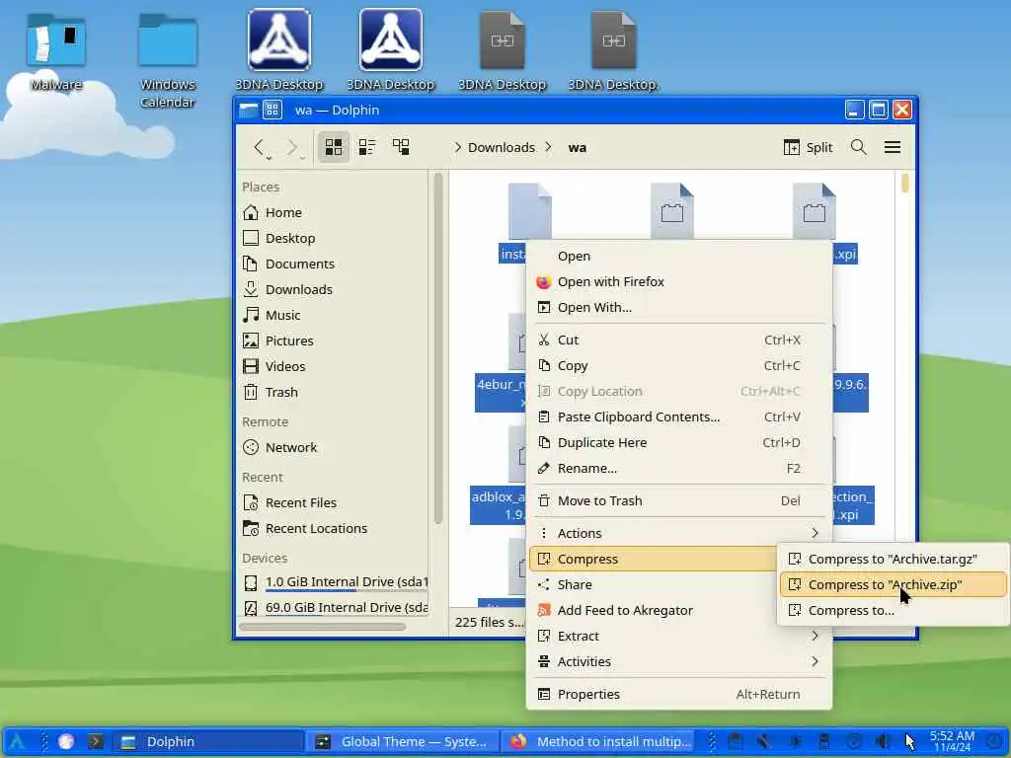
Task: Open Videos in Places panel
Action: (333, 367)
